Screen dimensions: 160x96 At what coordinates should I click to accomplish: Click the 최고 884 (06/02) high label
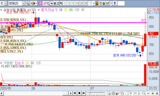[x=18, y=12]
